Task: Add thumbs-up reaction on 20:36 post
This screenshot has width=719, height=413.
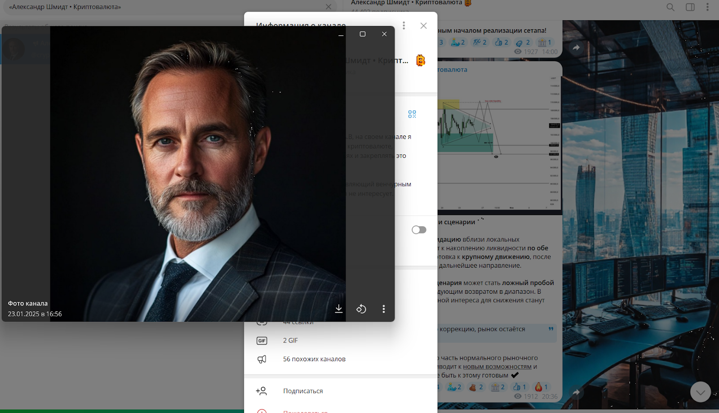Action: 519,387
